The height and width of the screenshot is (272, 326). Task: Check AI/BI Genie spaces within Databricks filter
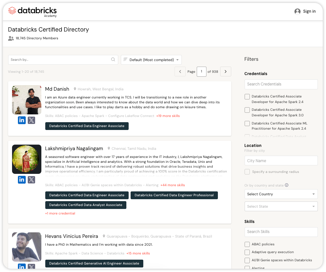coord(247,260)
